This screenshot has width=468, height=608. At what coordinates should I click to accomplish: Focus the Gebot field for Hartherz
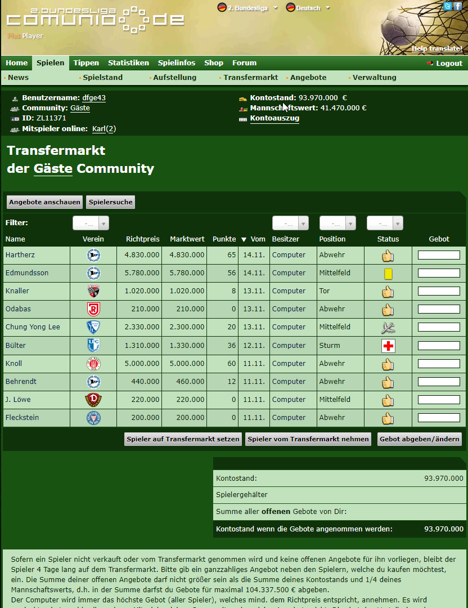pos(439,255)
